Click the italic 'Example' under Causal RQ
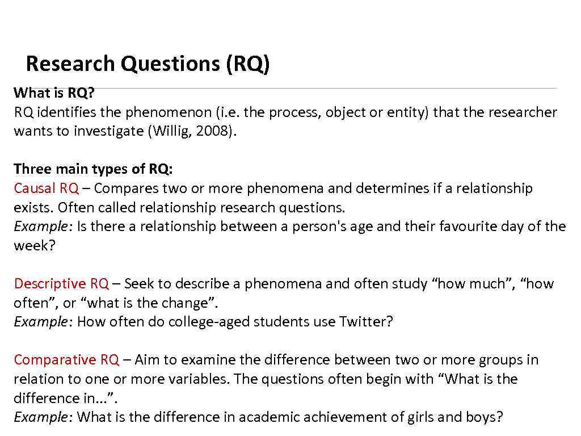Viewport: 581px width, 436px height. click(41, 227)
